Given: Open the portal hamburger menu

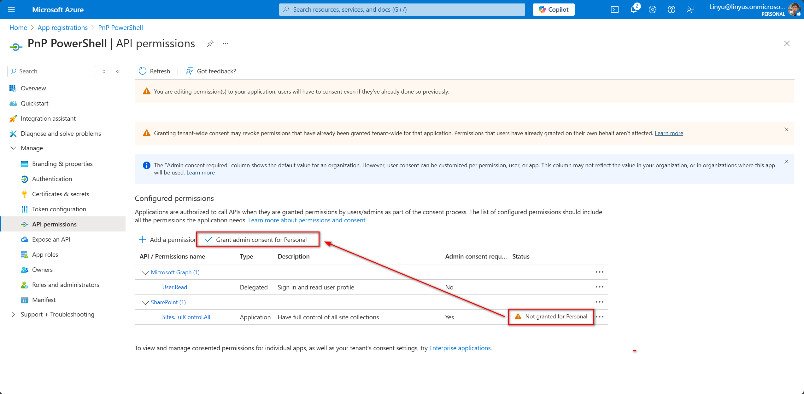Looking at the screenshot, I should tap(11, 9).
